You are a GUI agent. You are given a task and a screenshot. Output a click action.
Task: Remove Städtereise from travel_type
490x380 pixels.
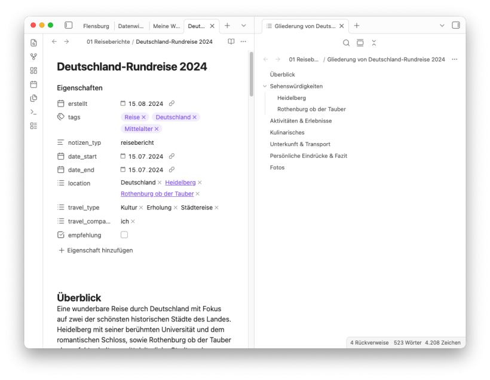pyautogui.click(x=216, y=208)
